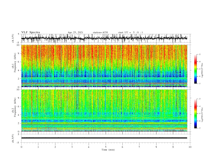Click time axis tick label "3"
214x165 pixels.
tap(72, 147)
